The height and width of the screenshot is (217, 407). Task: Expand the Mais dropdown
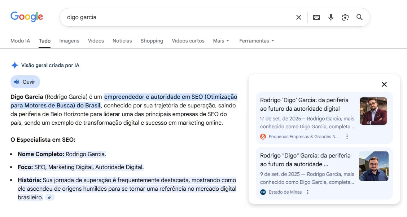click(221, 41)
